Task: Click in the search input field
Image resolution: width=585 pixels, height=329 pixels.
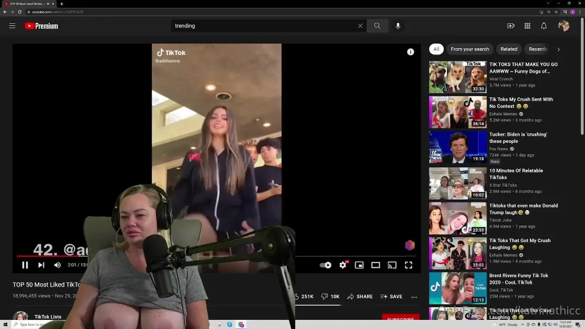Action: pos(264,26)
